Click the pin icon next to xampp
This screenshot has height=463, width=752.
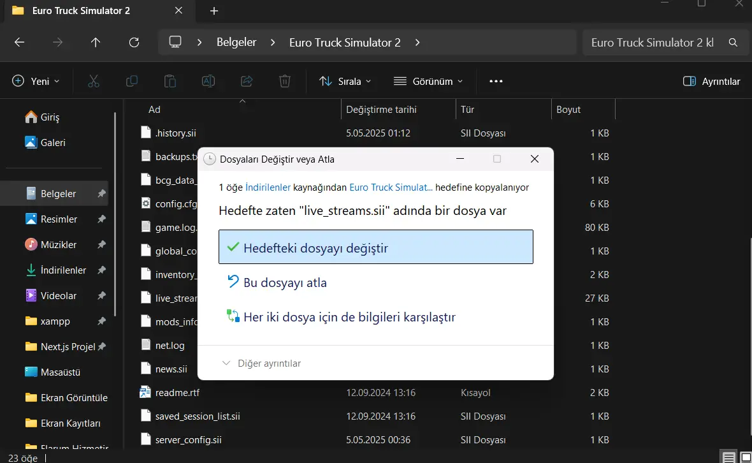tap(101, 321)
